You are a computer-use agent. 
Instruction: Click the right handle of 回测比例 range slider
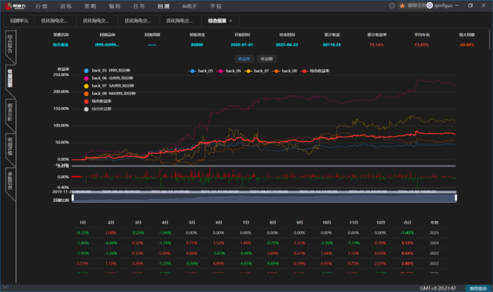click(456, 198)
